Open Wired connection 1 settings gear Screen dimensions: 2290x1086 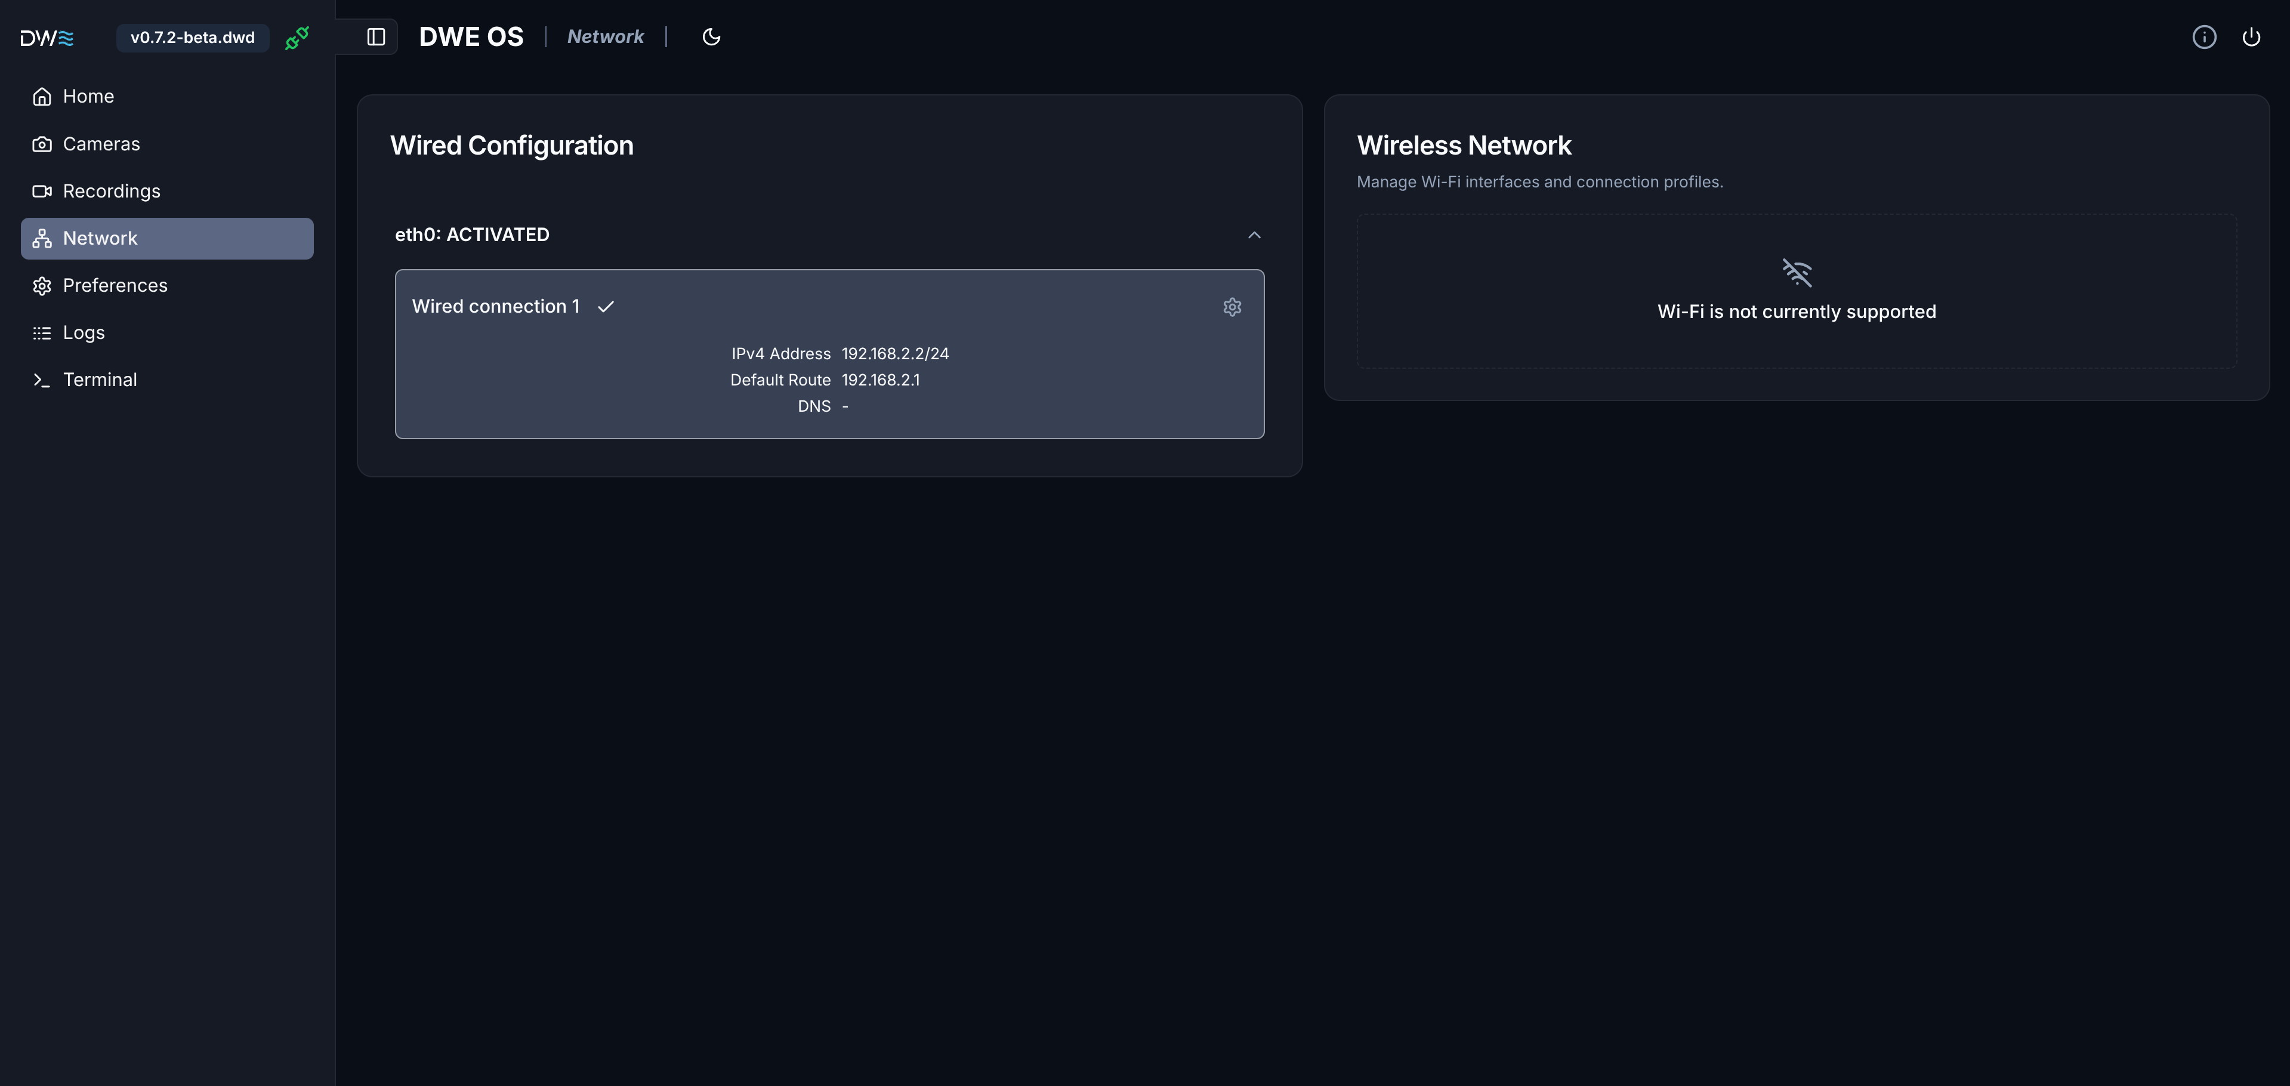[1232, 307]
